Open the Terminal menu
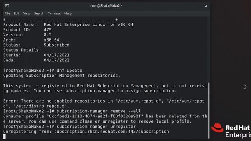 (54, 13)
